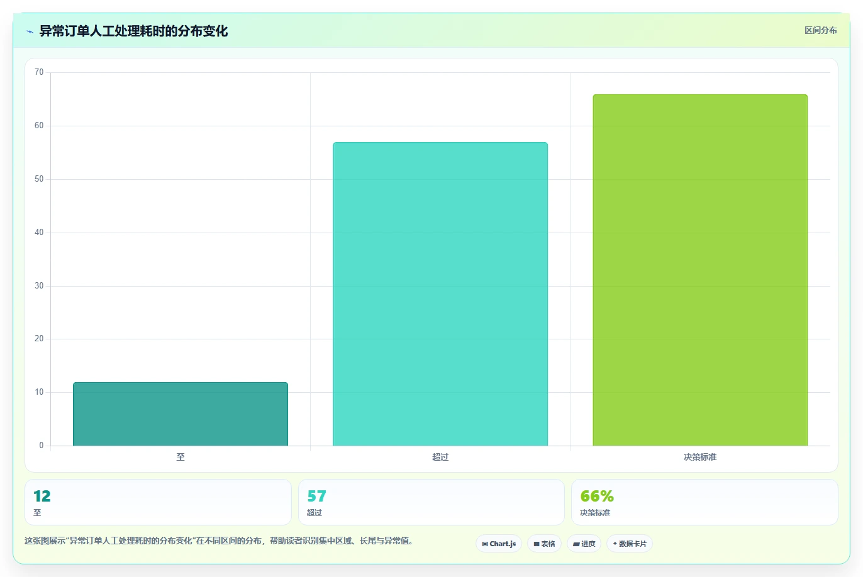This screenshot has width=863, height=577.
Task: Click the 至 x-axis label
Action: click(x=181, y=457)
